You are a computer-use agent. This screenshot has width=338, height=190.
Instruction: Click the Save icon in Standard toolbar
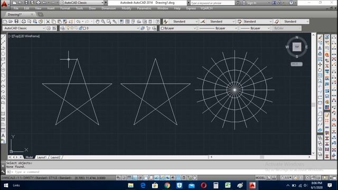(x=16, y=22)
